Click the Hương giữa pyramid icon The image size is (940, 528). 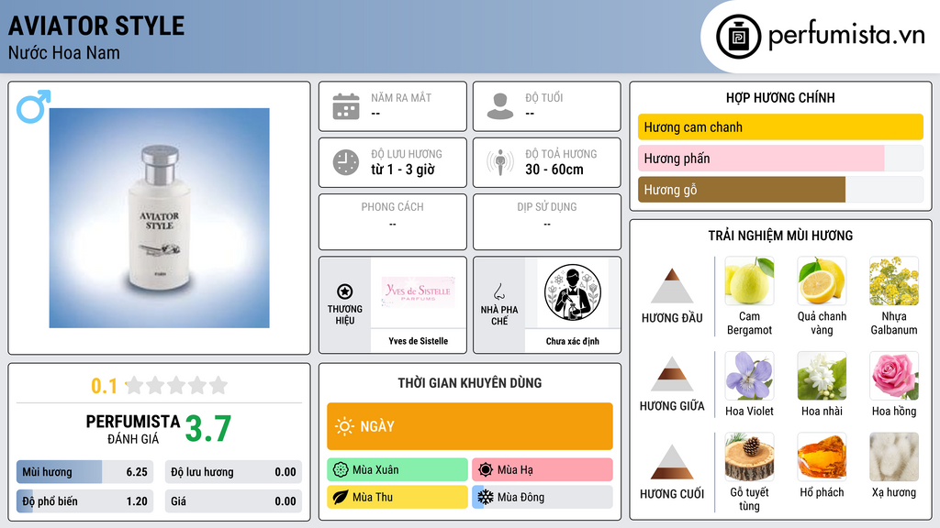(672, 374)
